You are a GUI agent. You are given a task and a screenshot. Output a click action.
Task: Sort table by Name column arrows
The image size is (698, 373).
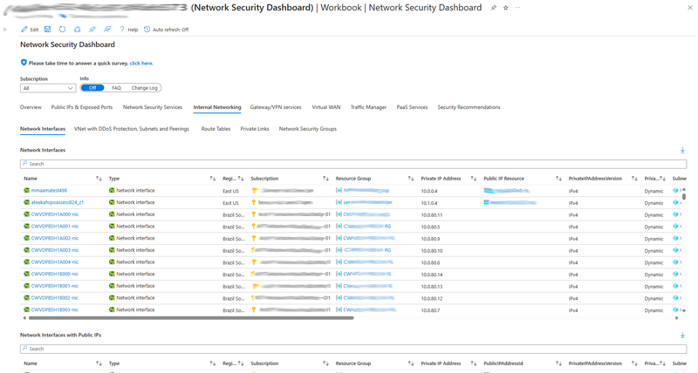point(99,179)
